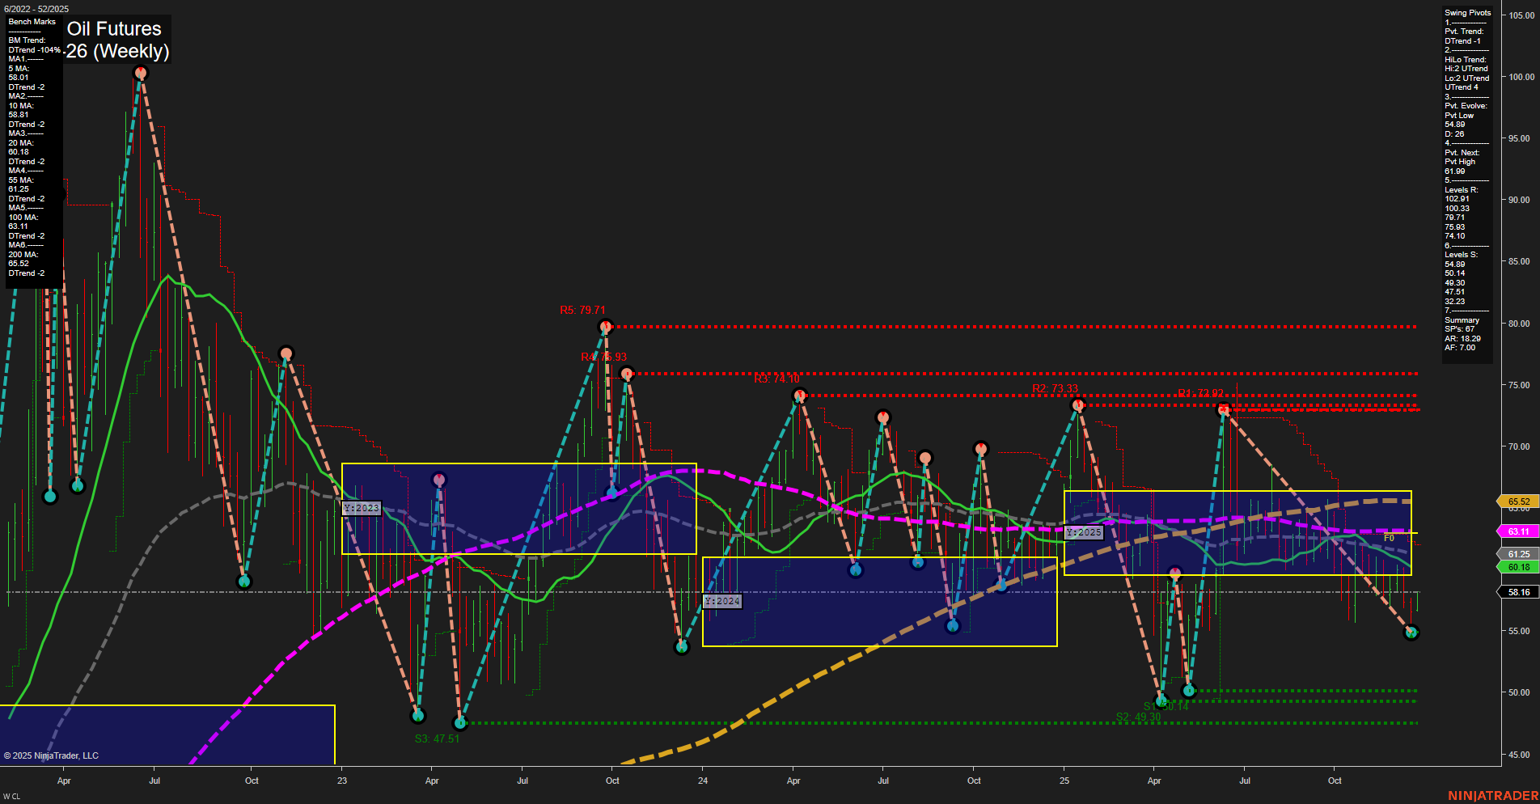The width and height of the screenshot is (1540, 804).
Task: Click the magenta 63.11 price axis marker
Action: point(1518,531)
